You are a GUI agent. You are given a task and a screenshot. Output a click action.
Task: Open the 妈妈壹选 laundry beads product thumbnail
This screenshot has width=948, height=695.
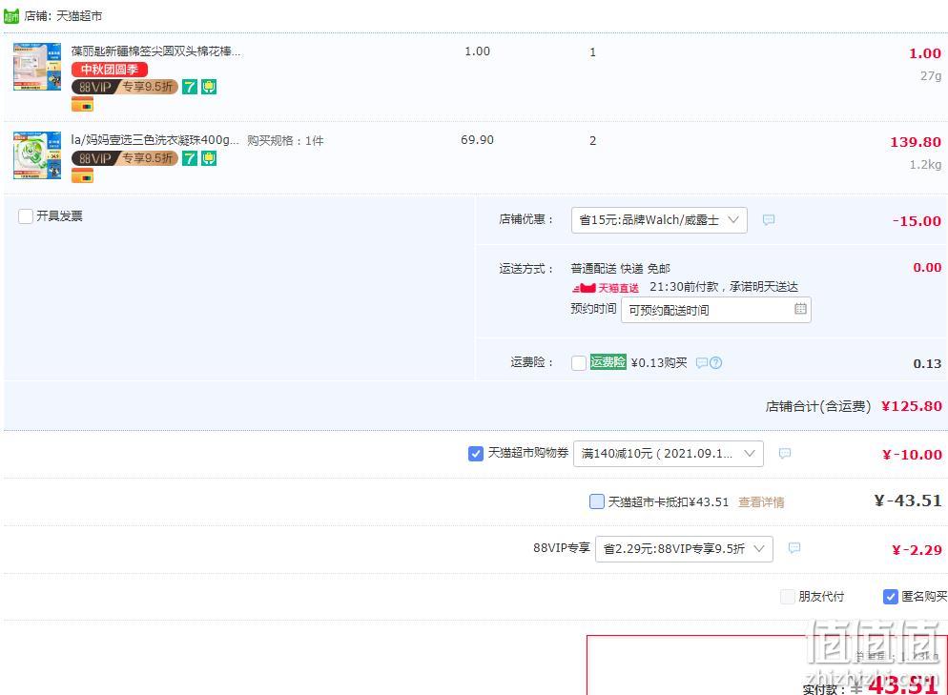point(37,155)
